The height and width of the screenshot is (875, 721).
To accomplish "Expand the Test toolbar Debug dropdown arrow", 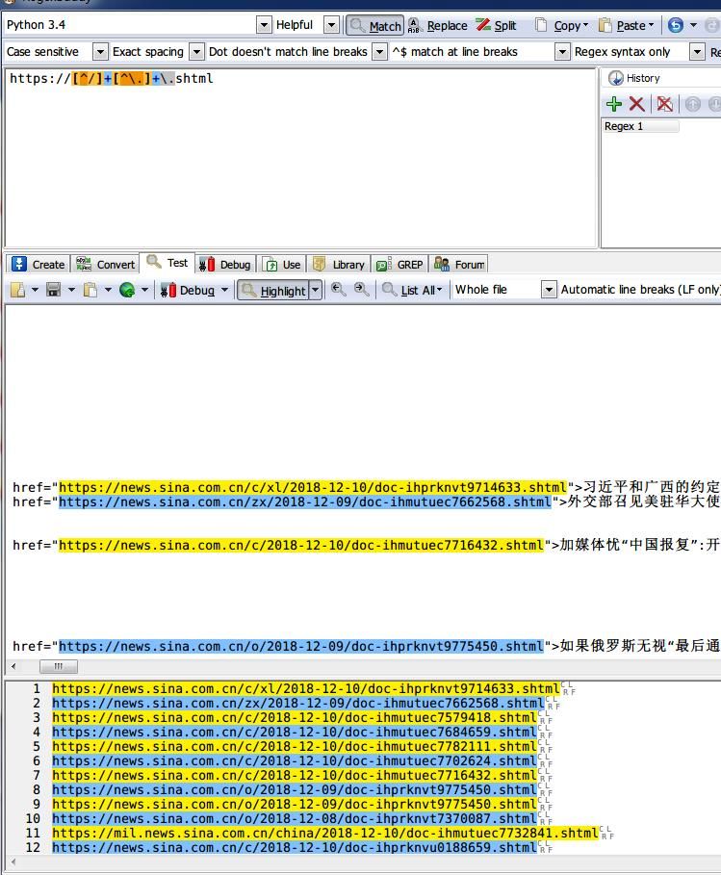I will click(x=224, y=290).
